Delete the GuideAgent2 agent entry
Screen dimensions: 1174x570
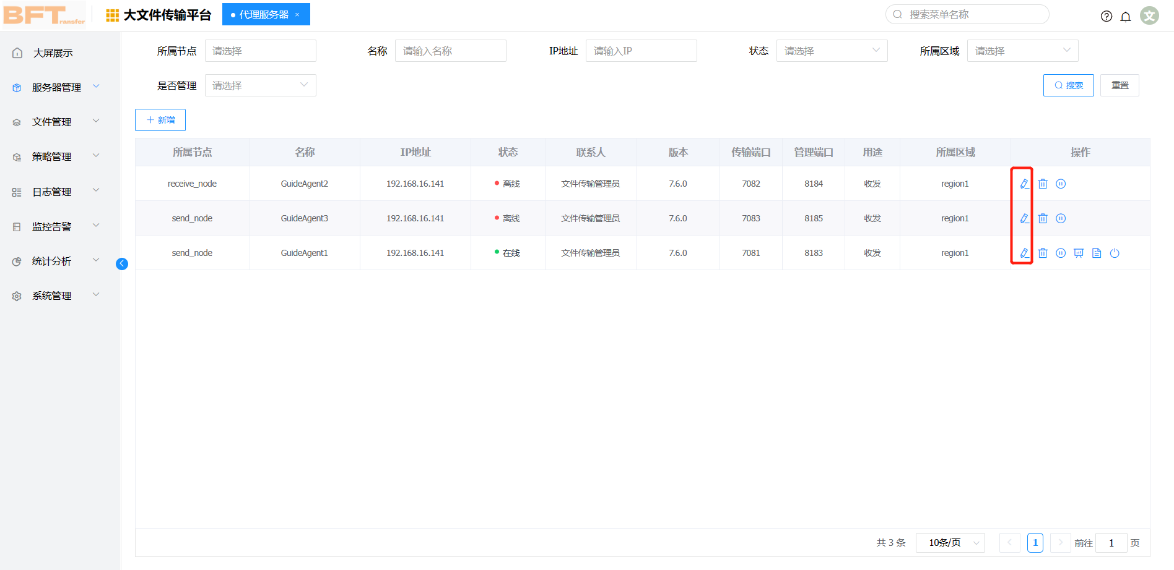point(1043,183)
